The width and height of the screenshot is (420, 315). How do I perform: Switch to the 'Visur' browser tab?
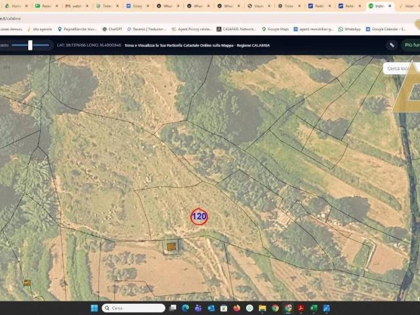pos(255,6)
